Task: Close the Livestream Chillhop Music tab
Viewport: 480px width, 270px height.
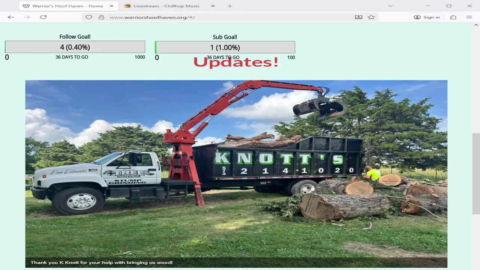Action: tap(213, 6)
